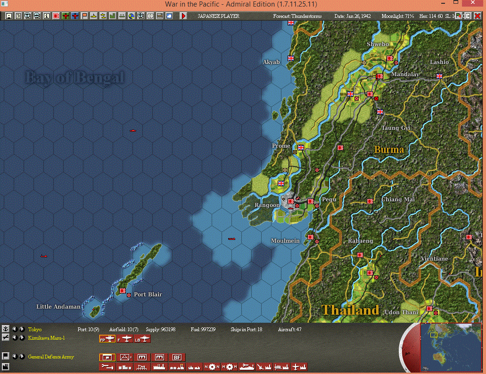Click the Japanese flag at Pegu

[x=311, y=201]
